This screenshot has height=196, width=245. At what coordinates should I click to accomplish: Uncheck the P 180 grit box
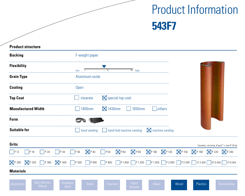194,152
